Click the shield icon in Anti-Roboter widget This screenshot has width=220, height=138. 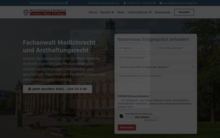121,116
